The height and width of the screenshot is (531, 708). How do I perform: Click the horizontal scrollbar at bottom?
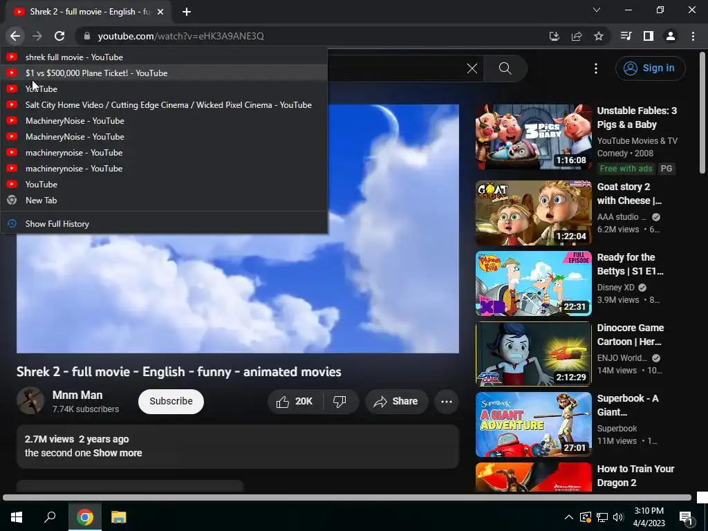point(347,498)
